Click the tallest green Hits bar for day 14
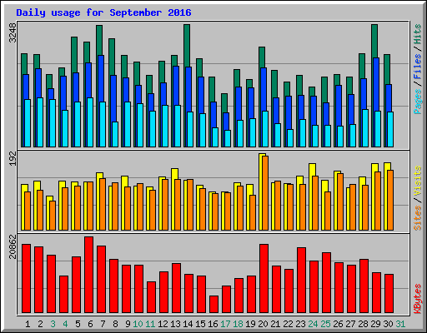Screen dimensions: 427x333 tap(187, 45)
